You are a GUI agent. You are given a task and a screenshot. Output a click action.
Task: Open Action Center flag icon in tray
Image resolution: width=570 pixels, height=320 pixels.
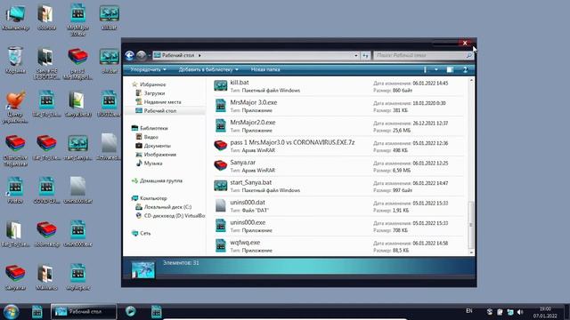500,312
